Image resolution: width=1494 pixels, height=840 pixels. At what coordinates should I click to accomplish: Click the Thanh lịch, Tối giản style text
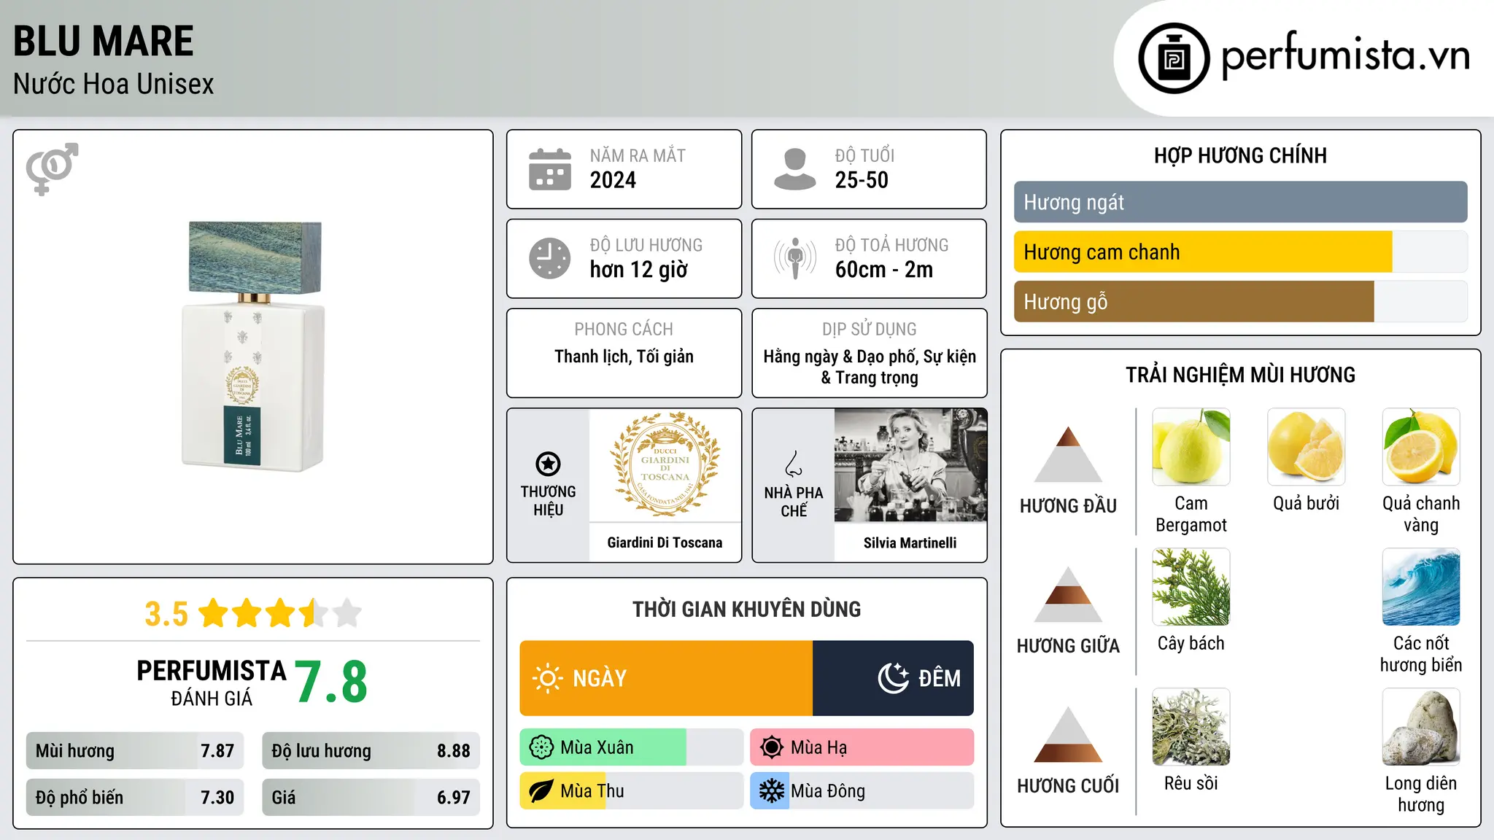(624, 357)
